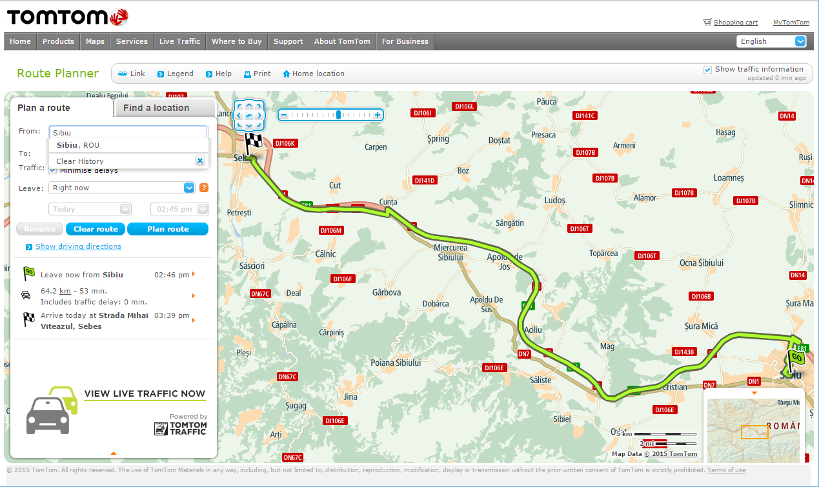Open the Leave 'Right now' dropdown
Screen dimensions: 819x487
[122, 188]
